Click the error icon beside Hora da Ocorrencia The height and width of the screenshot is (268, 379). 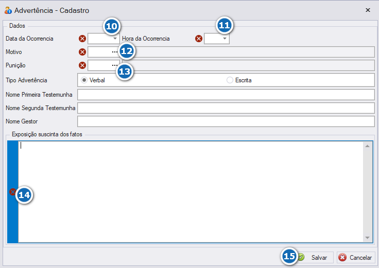[199, 39]
